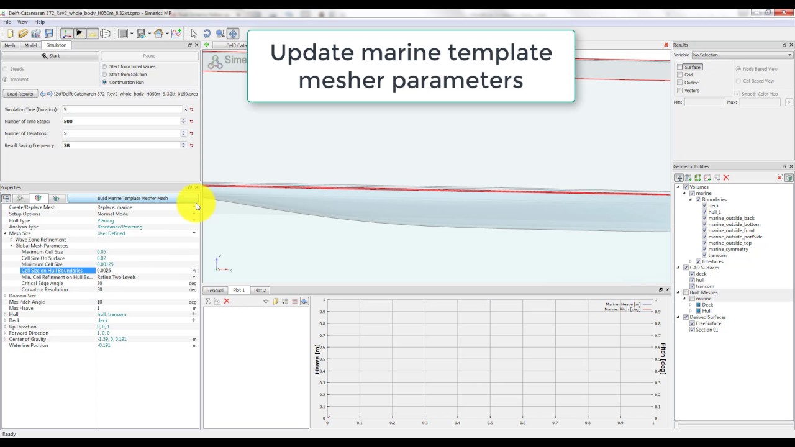Image resolution: width=795 pixels, height=447 pixels.
Task: Click the Simulation Time Duration field
Action: click(x=122, y=109)
